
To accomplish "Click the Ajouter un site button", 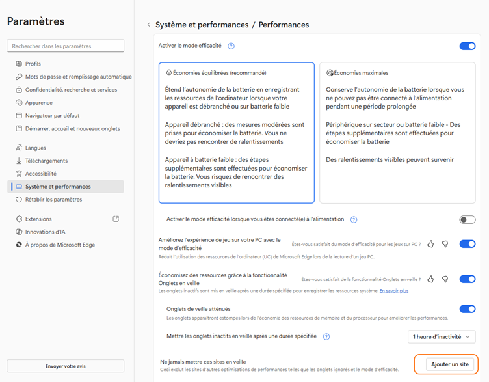I will [449, 364].
